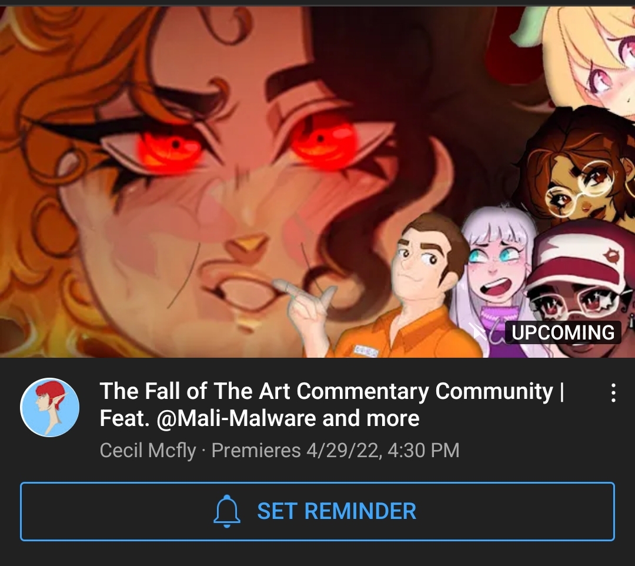Click the 'Cecil Mcfly' channel name text

148,451
